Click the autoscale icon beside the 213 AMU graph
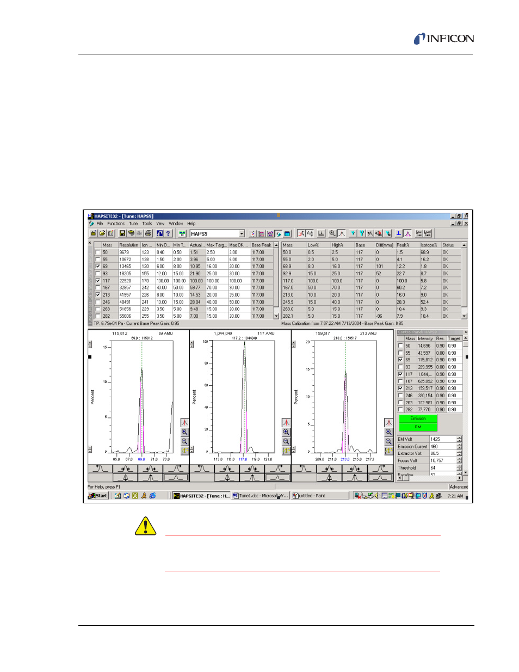Image resolution: width=519 pixels, height=672 pixels. click(x=388, y=451)
